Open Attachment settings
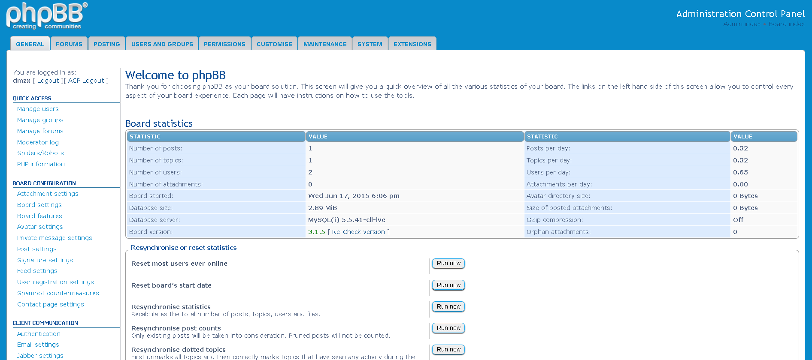812x360 pixels. pos(48,194)
